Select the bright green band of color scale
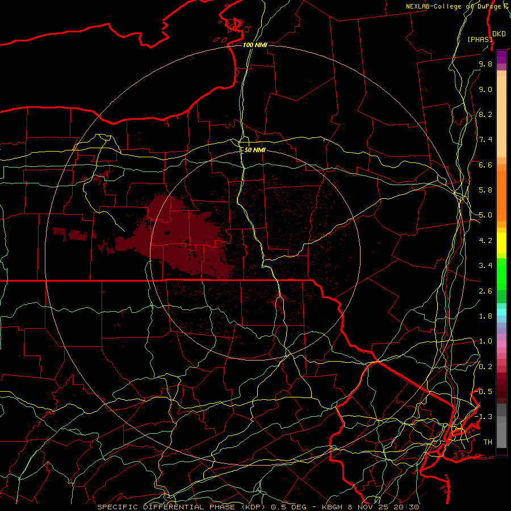Screen dimensions: 511x511 click(x=501, y=274)
